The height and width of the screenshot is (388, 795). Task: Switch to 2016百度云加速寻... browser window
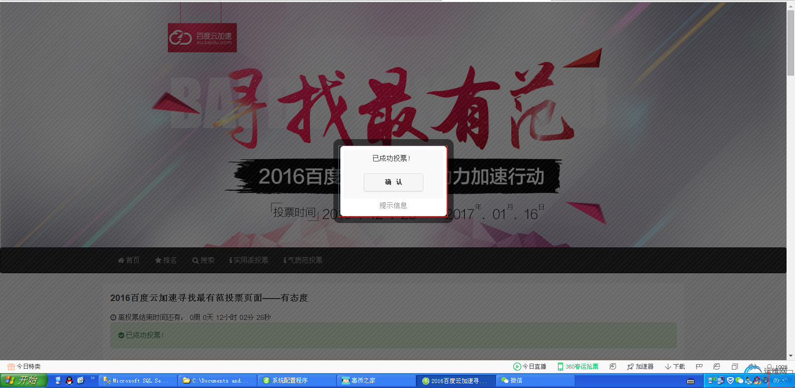click(x=456, y=381)
